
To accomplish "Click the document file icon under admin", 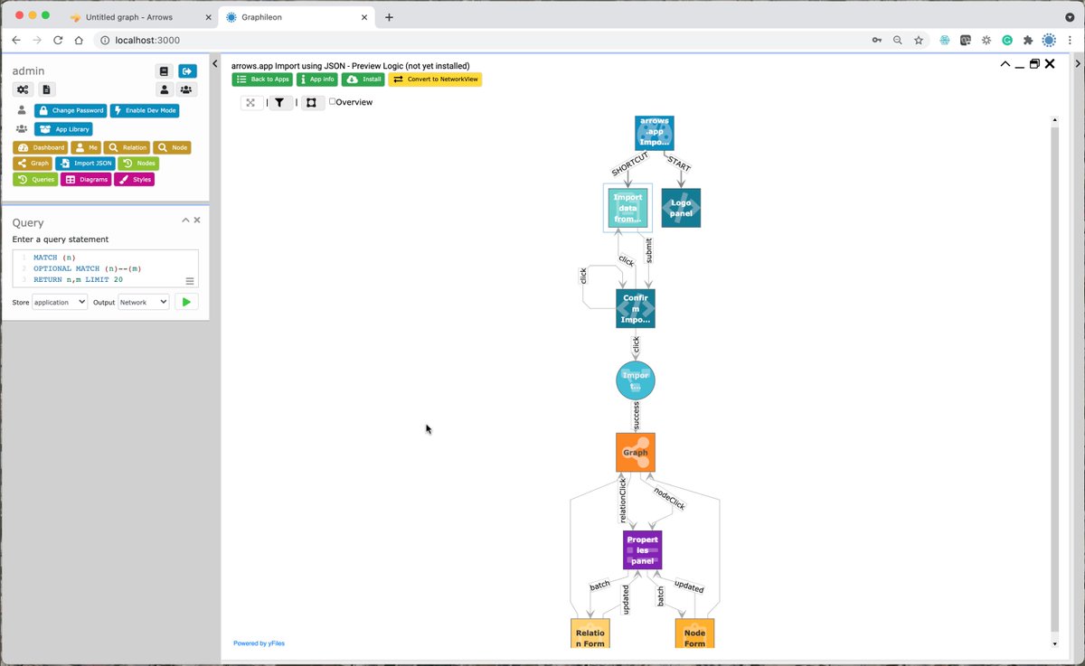I will [x=47, y=89].
